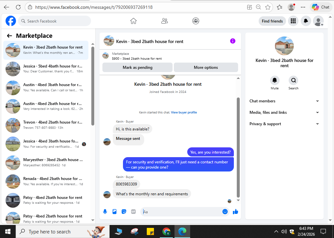This screenshot has width=334, height=238.
Task: Click Patsy is waiting for your response row, first
Action: coord(46,200)
